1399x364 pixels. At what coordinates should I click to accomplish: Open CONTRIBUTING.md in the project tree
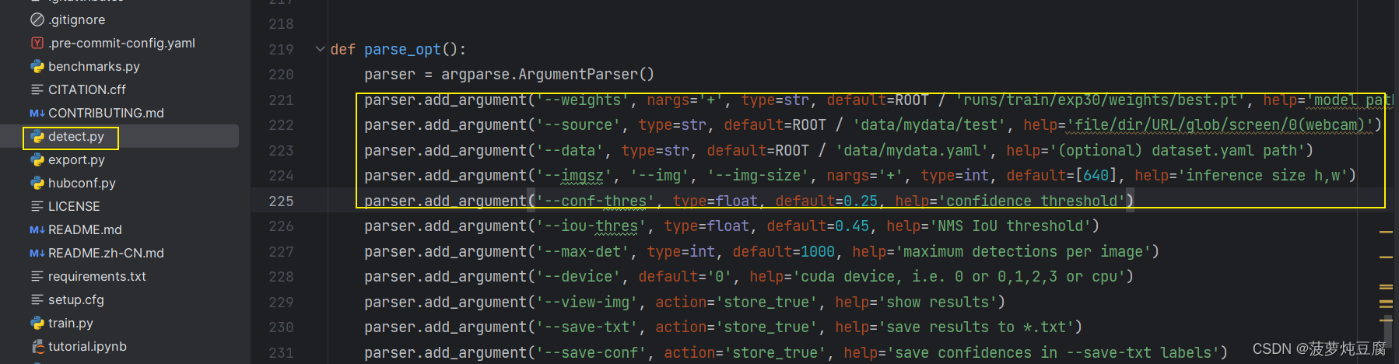tap(106, 113)
